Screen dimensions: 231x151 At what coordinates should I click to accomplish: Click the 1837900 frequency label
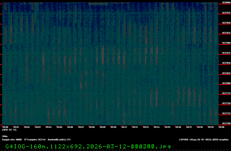coord(226,43)
